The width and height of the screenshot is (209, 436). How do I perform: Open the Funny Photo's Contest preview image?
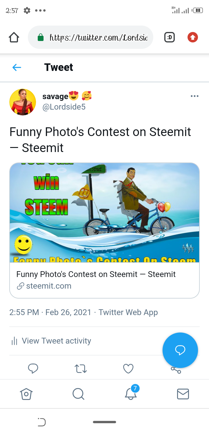105,213
